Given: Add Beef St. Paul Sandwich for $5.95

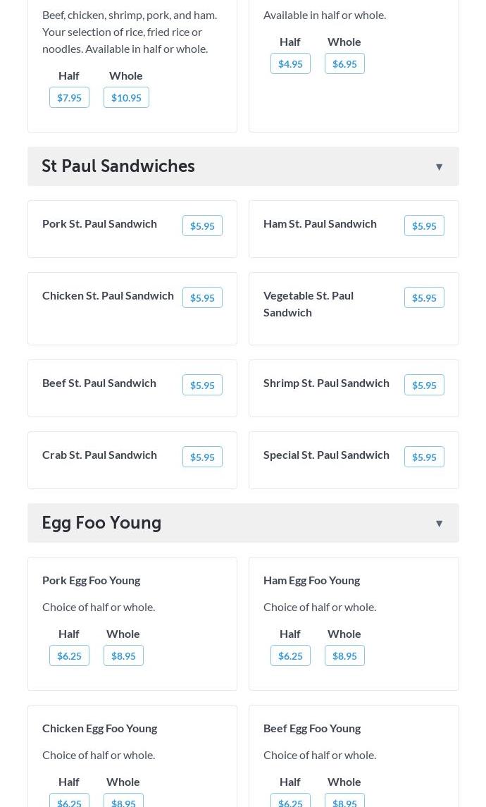Looking at the screenshot, I should click(202, 386).
